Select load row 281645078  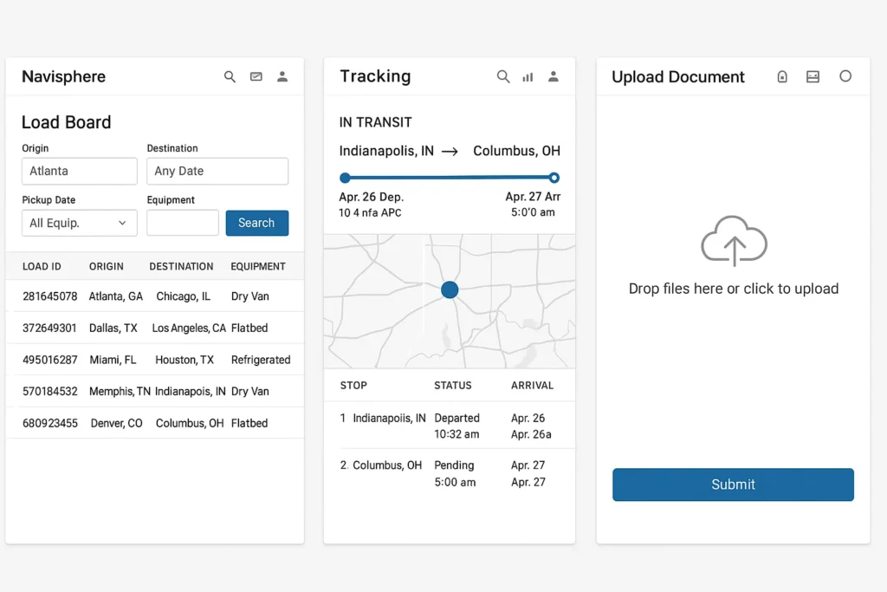154,296
